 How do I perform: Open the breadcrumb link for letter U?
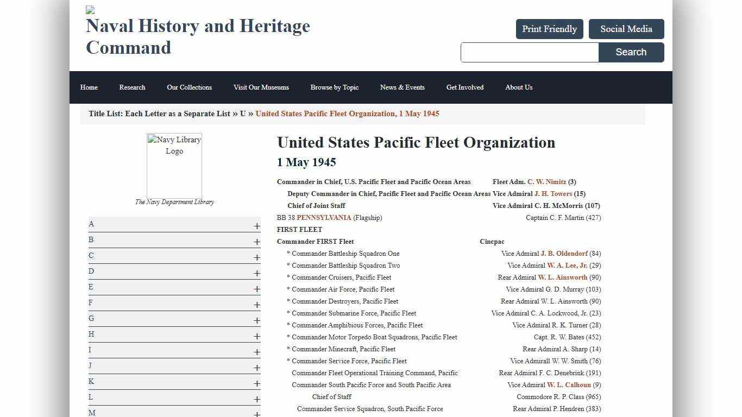tap(242, 113)
